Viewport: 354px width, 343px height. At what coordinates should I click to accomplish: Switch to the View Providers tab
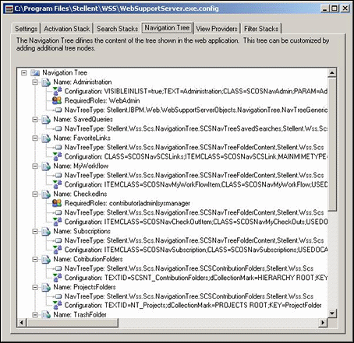[217, 29]
